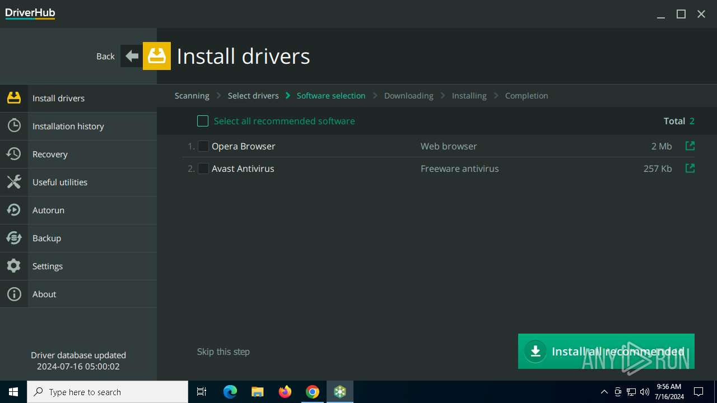Open Settings menu item
The image size is (717, 403).
pyautogui.click(x=78, y=266)
